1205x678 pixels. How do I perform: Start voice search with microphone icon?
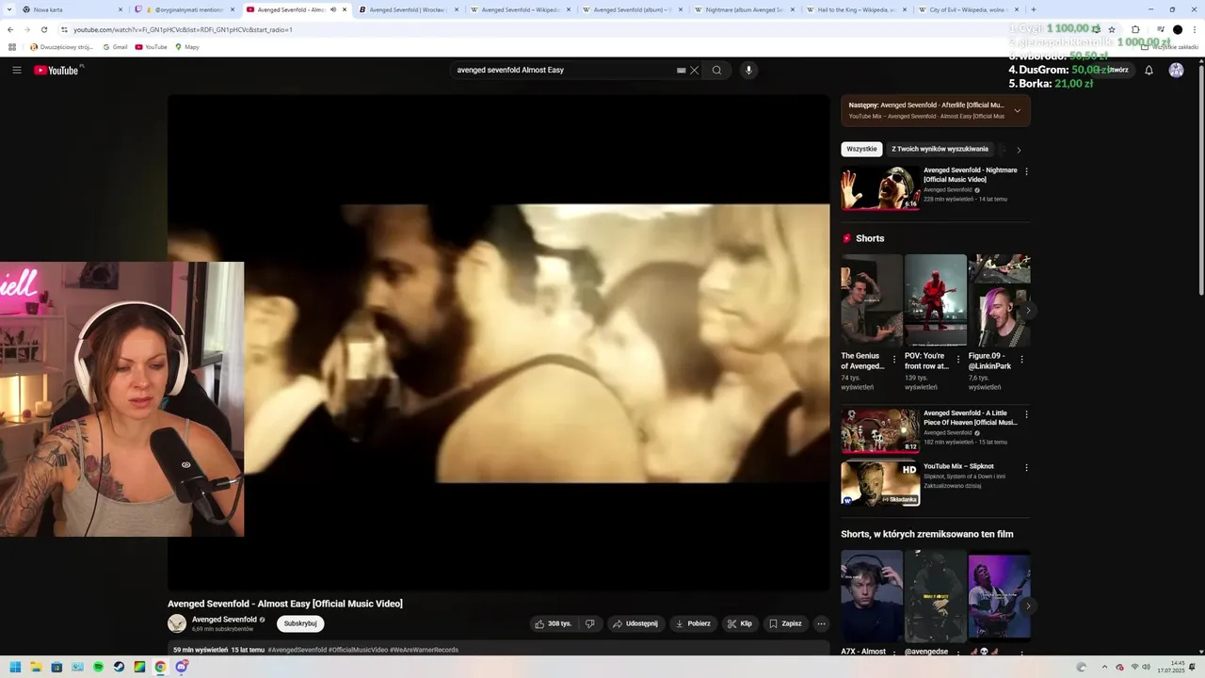pyautogui.click(x=749, y=70)
